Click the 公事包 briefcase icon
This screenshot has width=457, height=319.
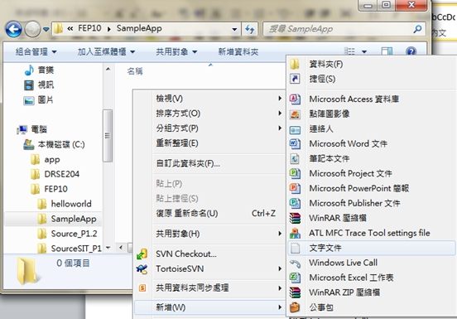click(295, 307)
